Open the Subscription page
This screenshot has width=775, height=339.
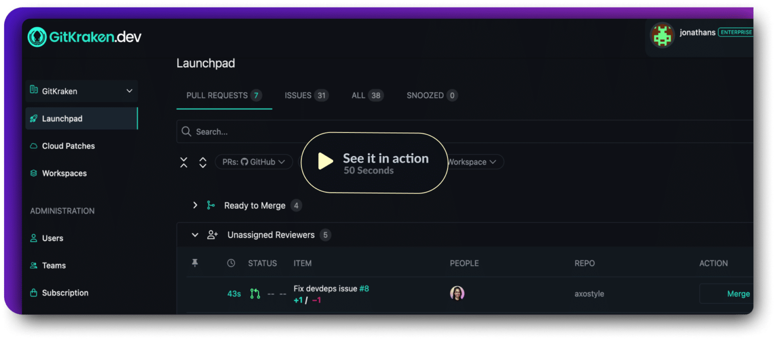click(x=65, y=293)
